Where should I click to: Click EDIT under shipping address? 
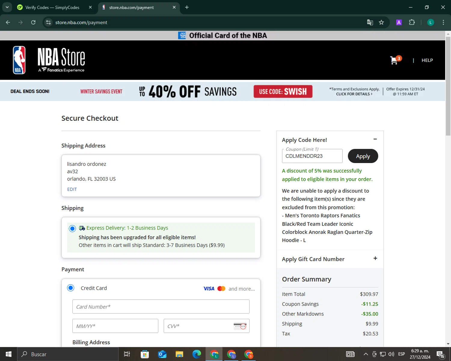click(72, 189)
